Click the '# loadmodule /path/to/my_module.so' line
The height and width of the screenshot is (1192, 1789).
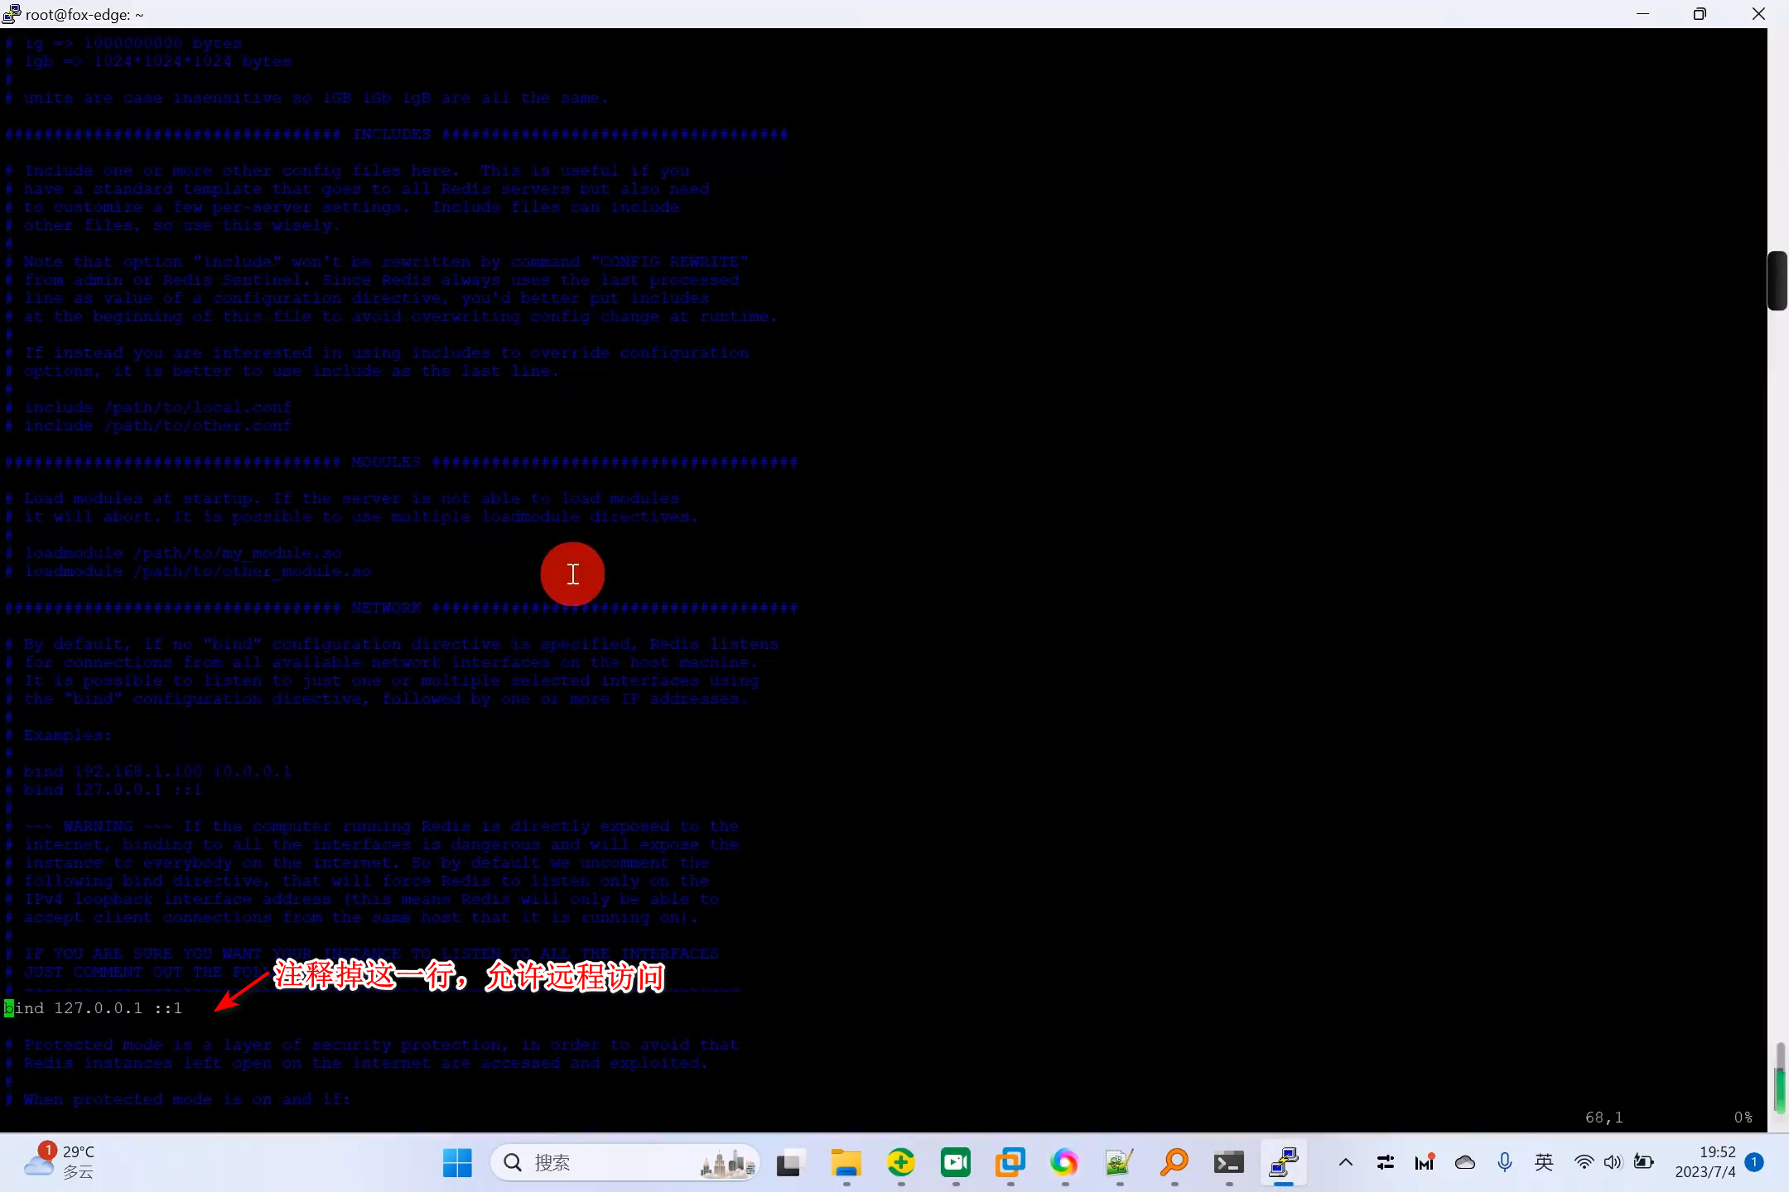click(x=174, y=553)
